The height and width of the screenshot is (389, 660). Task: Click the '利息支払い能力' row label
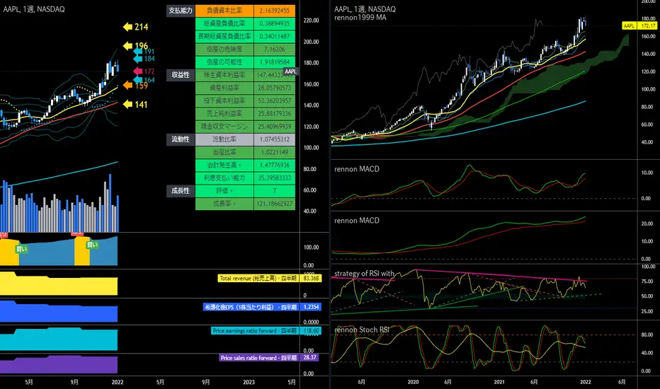point(224,178)
